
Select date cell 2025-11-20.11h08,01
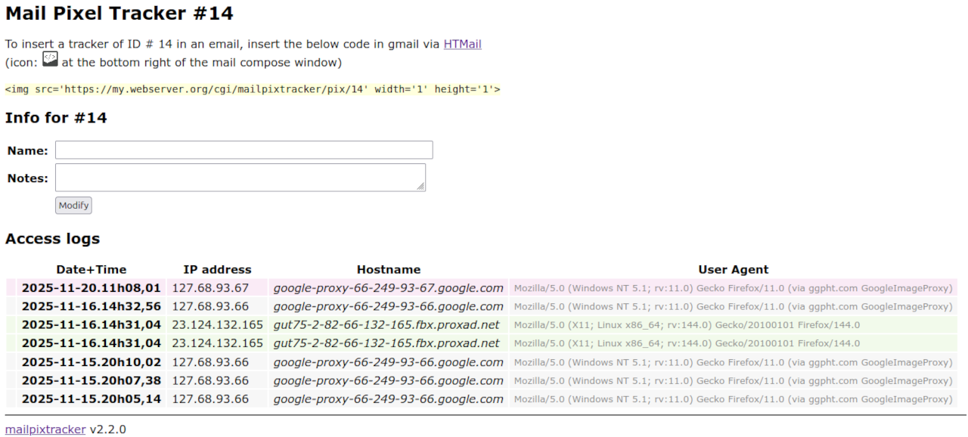pos(92,288)
